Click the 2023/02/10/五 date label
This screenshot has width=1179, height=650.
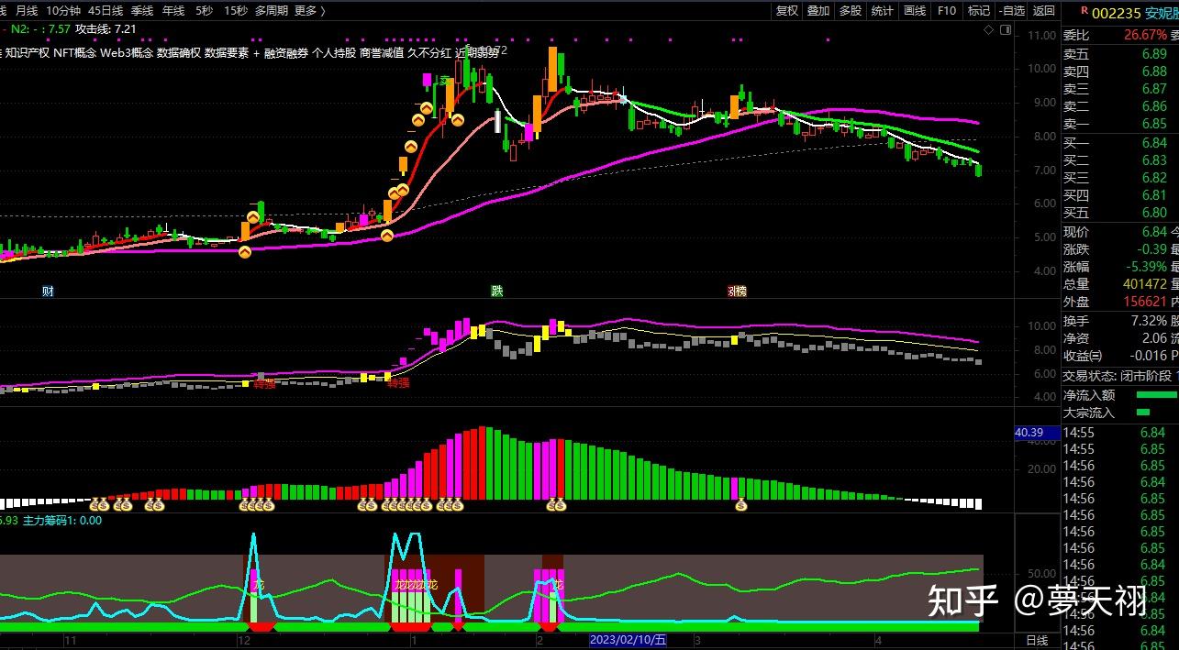pyautogui.click(x=628, y=640)
